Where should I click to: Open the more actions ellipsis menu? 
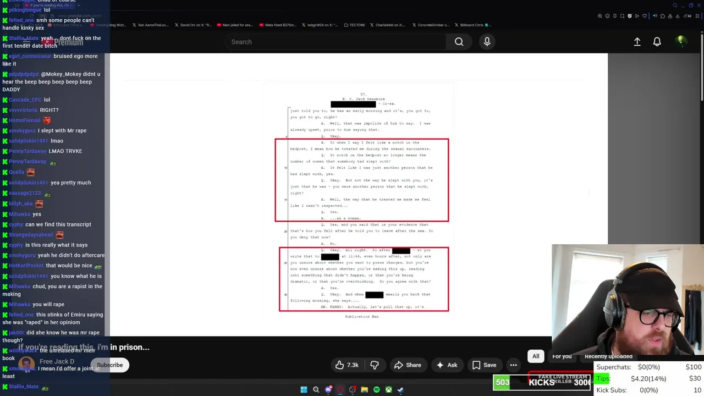click(513, 365)
